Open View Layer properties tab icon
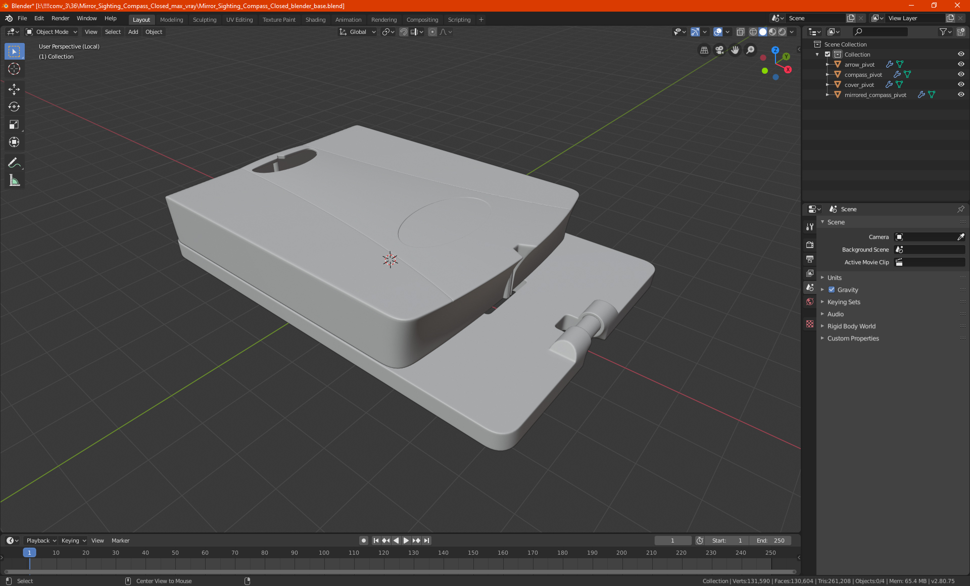The image size is (970, 586). (x=810, y=273)
